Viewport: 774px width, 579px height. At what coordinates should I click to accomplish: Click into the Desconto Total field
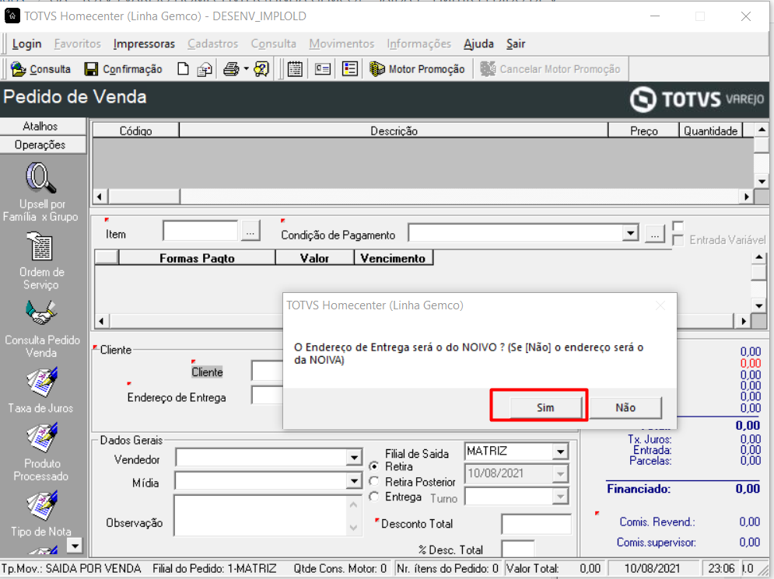(x=537, y=524)
